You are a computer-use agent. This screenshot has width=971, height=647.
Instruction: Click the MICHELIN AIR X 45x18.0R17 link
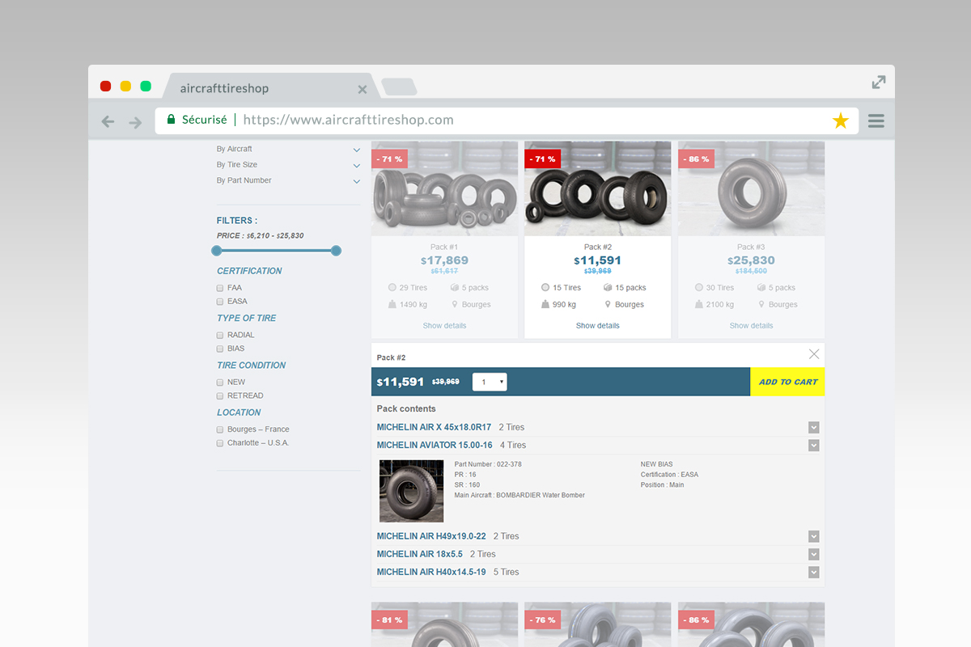point(434,427)
